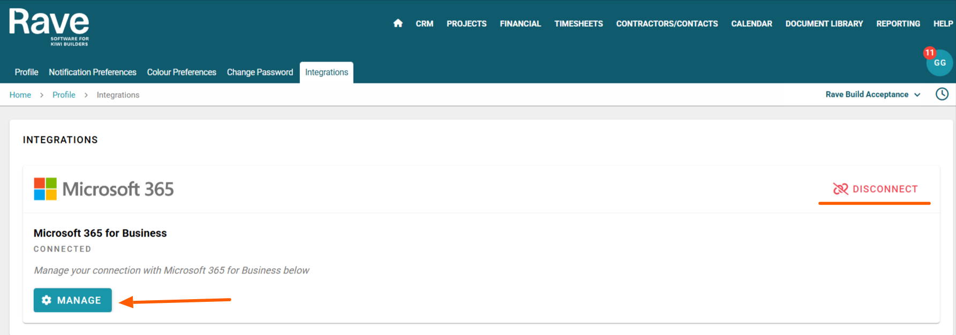Viewport: 956px width, 335px height.
Task: Open the Timesheets menu
Action: (x=578, y=24)
